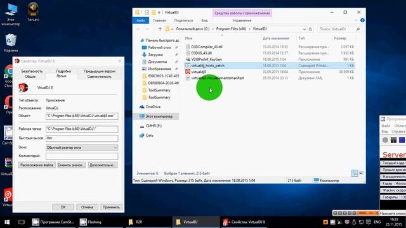406x228 pixels.
Task: Expand the Explorer ribbon chevron
Action: pyautogui.click(x=356, y=20)
